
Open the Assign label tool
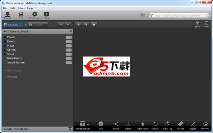pyautogui.click(x=180, y=126)
